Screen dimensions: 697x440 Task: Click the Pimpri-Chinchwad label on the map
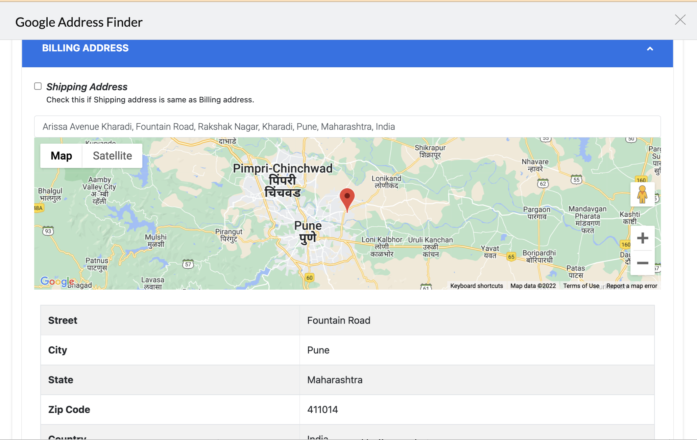[x=283, y=169]
